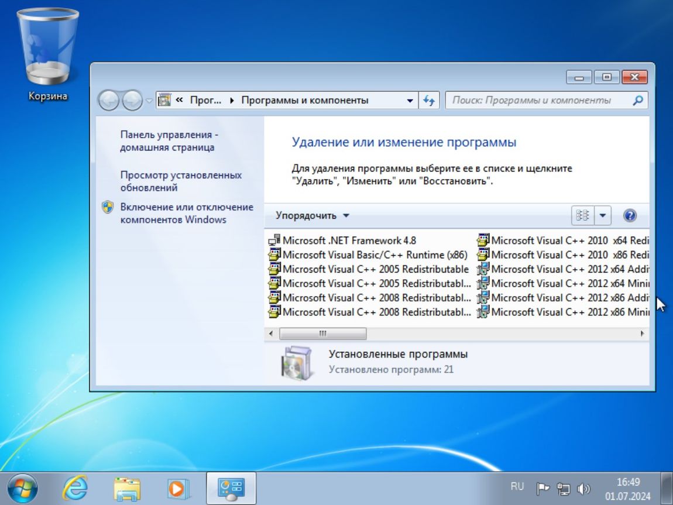
Task: Expand the address bar breadcrumb dropdown arrow
Action: click(410, 100)
